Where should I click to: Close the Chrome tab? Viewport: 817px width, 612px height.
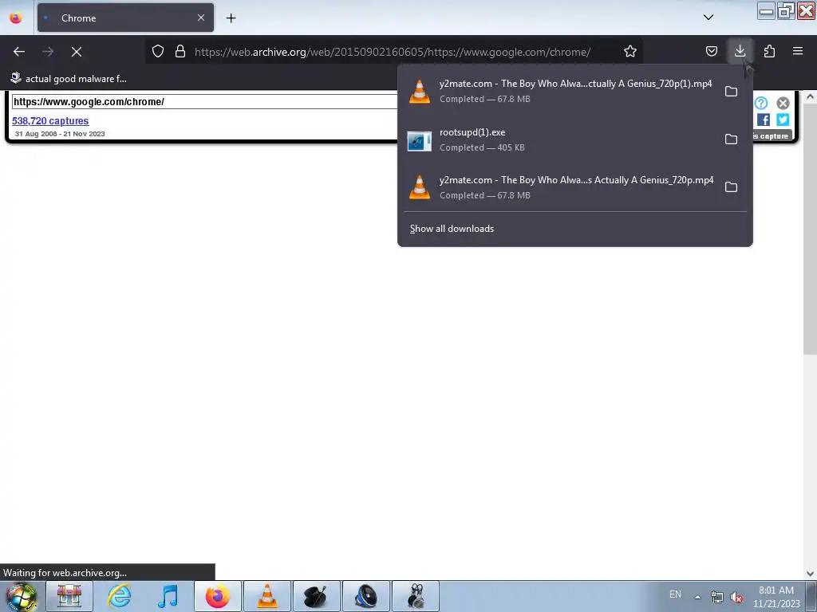tap(201, 18)
